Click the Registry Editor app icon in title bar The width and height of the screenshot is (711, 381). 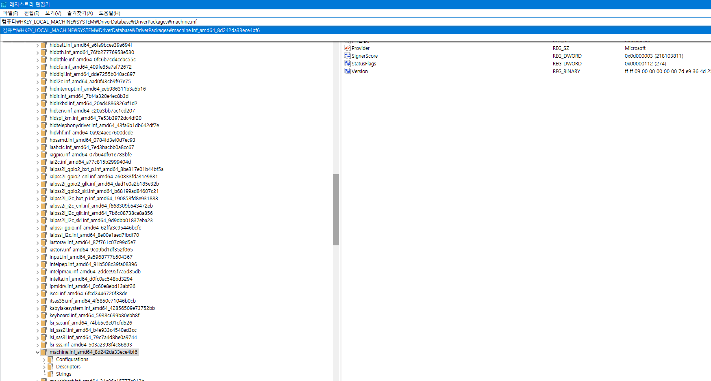tap(4, 4)
